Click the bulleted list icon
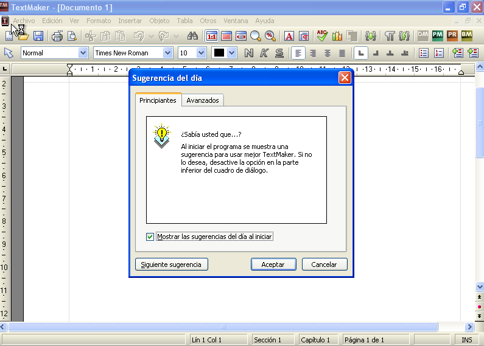Image resolution: width=484 pixels, height=346 pixels. (424, 53)
